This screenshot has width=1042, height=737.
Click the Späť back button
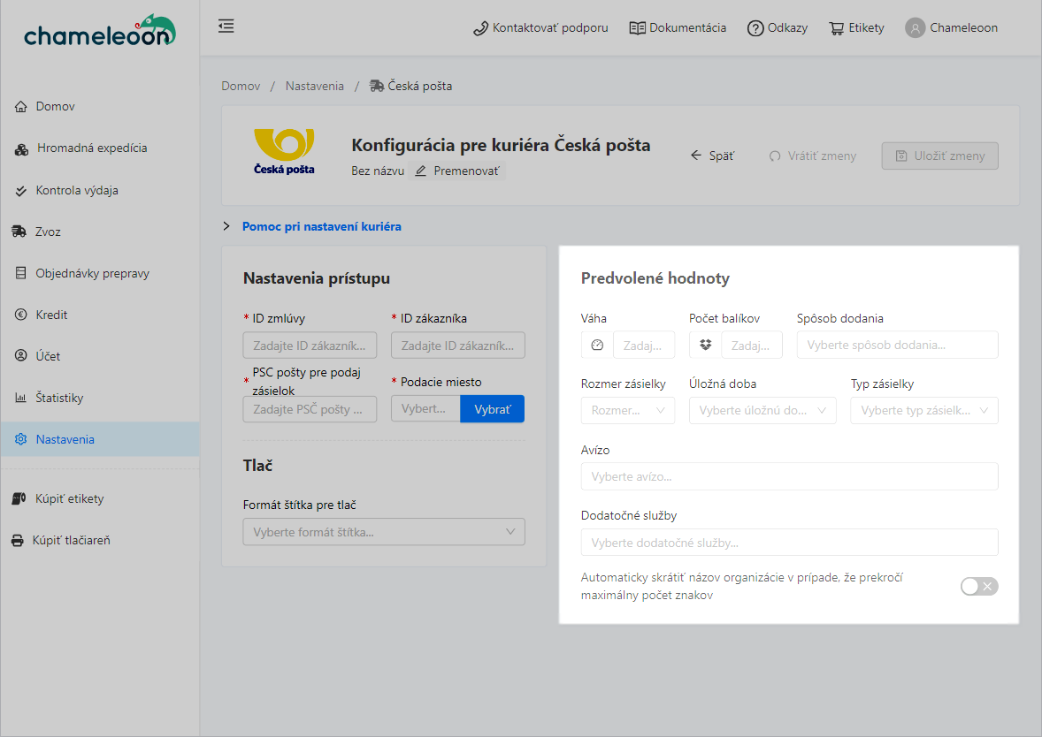pos(712,156)
